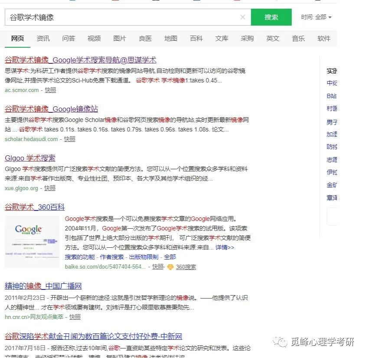The image size is (366, 358).
Task: Open the 搜索的功能 sublink
Action: pos(80,257)
